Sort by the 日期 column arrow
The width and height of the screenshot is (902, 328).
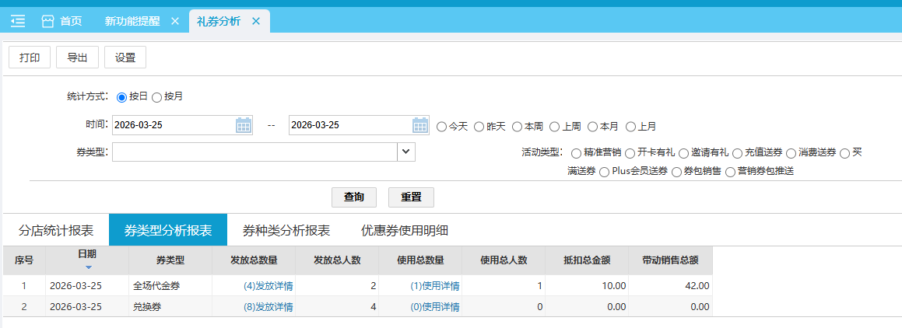[x=87, y=267]
